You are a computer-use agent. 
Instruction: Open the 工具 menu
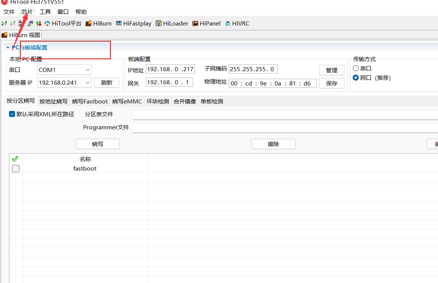tap(45, 12)
